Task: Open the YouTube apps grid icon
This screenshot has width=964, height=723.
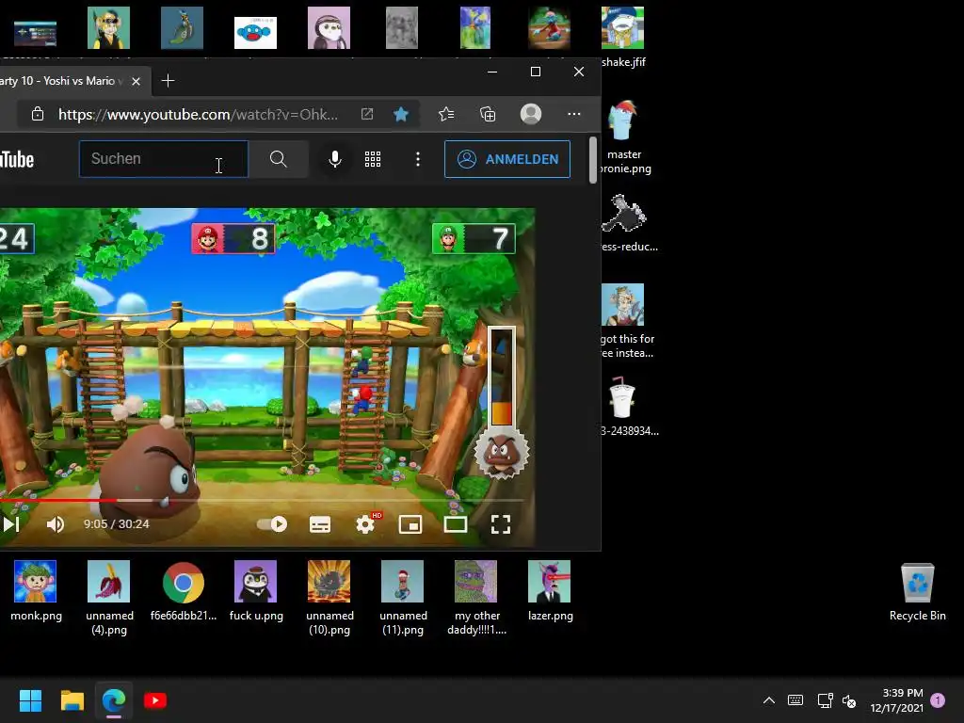Action: point(373,159)
